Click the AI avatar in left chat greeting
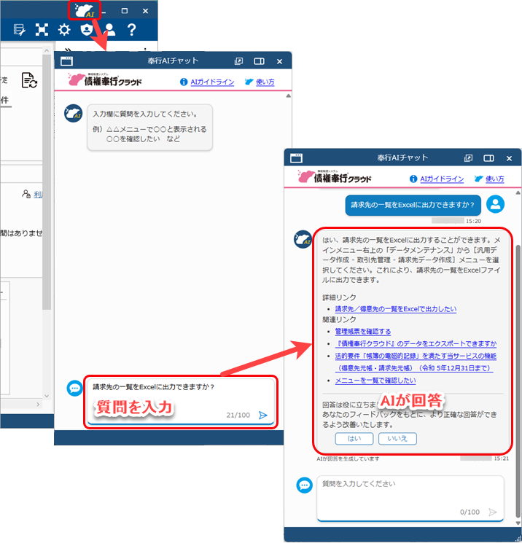Image resolution: width=522 pixels, height=546 pixels. (74, 114)
